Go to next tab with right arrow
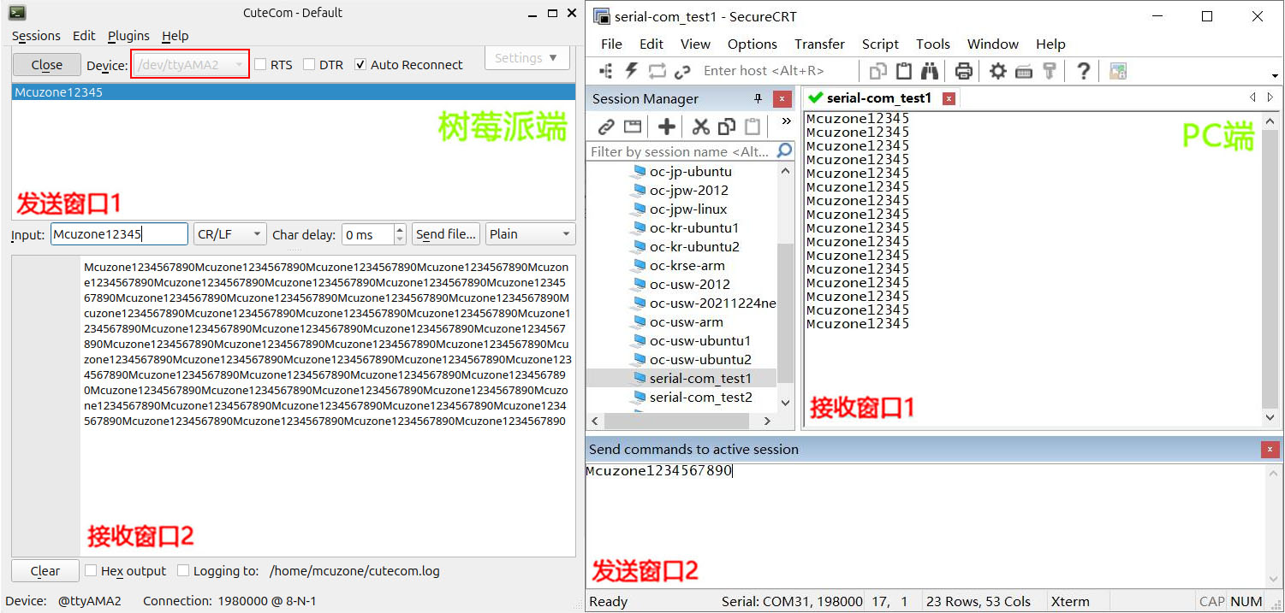This screenshot has height=613, width=1285. [1270, 97]
